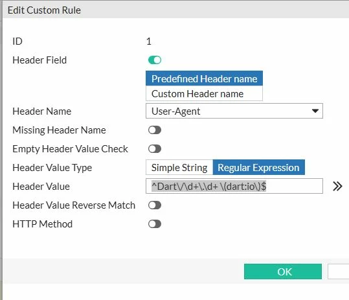Confirm changes with the OK button
349x300 pixels.
click(x=283, y=271)
